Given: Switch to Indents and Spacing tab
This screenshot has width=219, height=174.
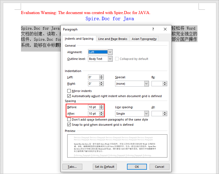Looking at the screenshot, I should pos(79,39).
